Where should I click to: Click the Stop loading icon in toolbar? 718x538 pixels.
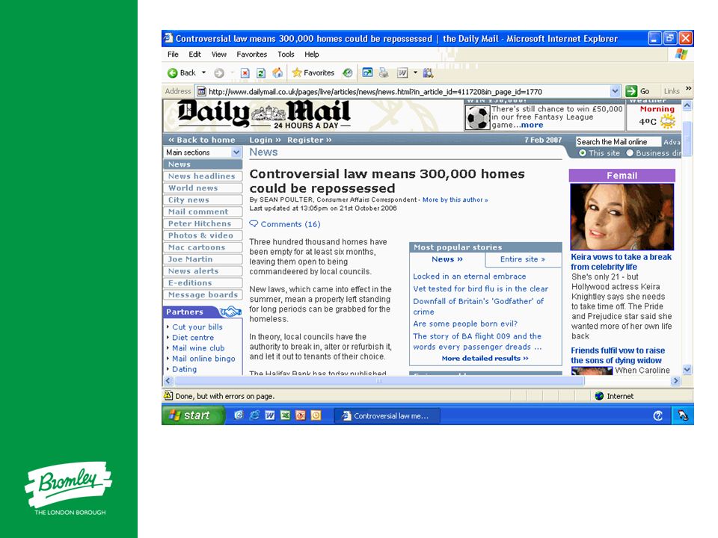tap(245, 72)
